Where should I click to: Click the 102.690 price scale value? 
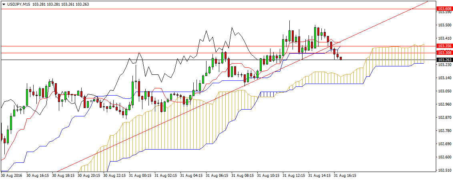(445, 144)
